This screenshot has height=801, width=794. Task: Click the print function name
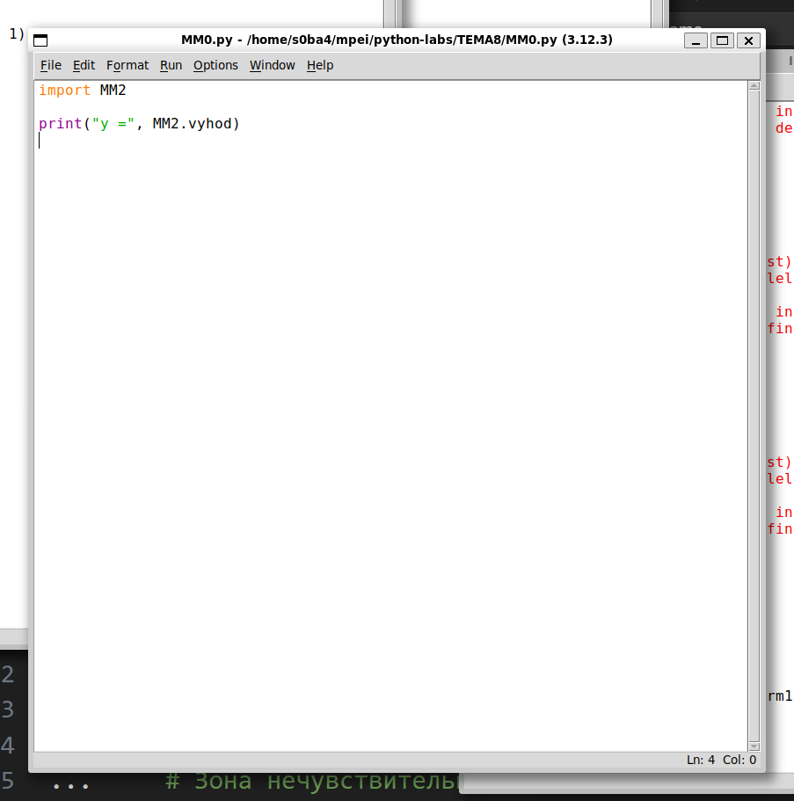(60, 124)
